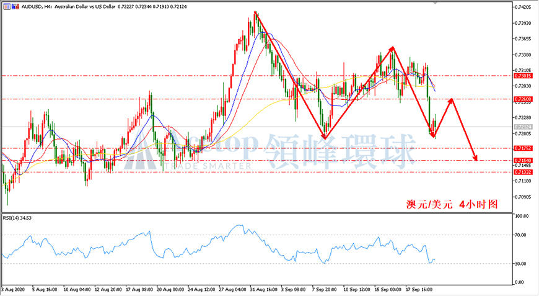The width and height of the screenshot is (539, 296).
Task: Click the 24 Aug 12:00 date label
Action: click(x=201, y=289)
